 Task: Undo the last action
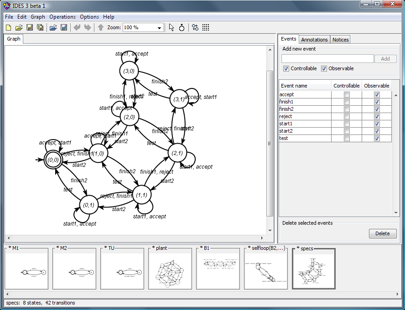point(77,27)
